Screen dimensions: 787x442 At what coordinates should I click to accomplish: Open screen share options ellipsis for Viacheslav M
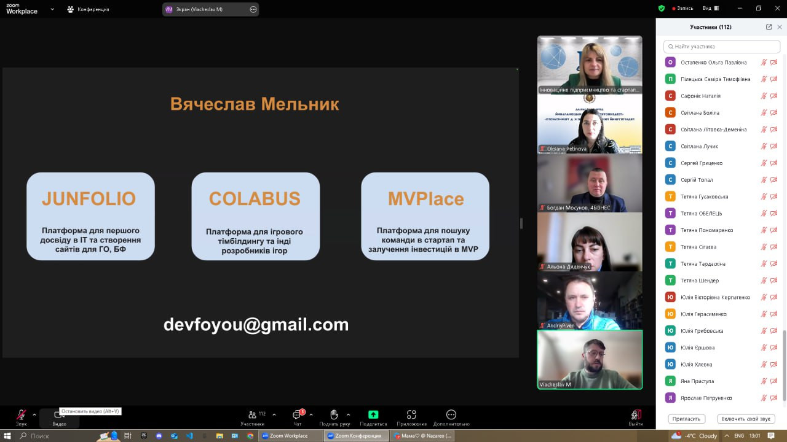[253, 9]
